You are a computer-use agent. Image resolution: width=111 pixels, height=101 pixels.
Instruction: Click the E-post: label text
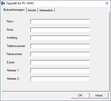pos(11,62)
